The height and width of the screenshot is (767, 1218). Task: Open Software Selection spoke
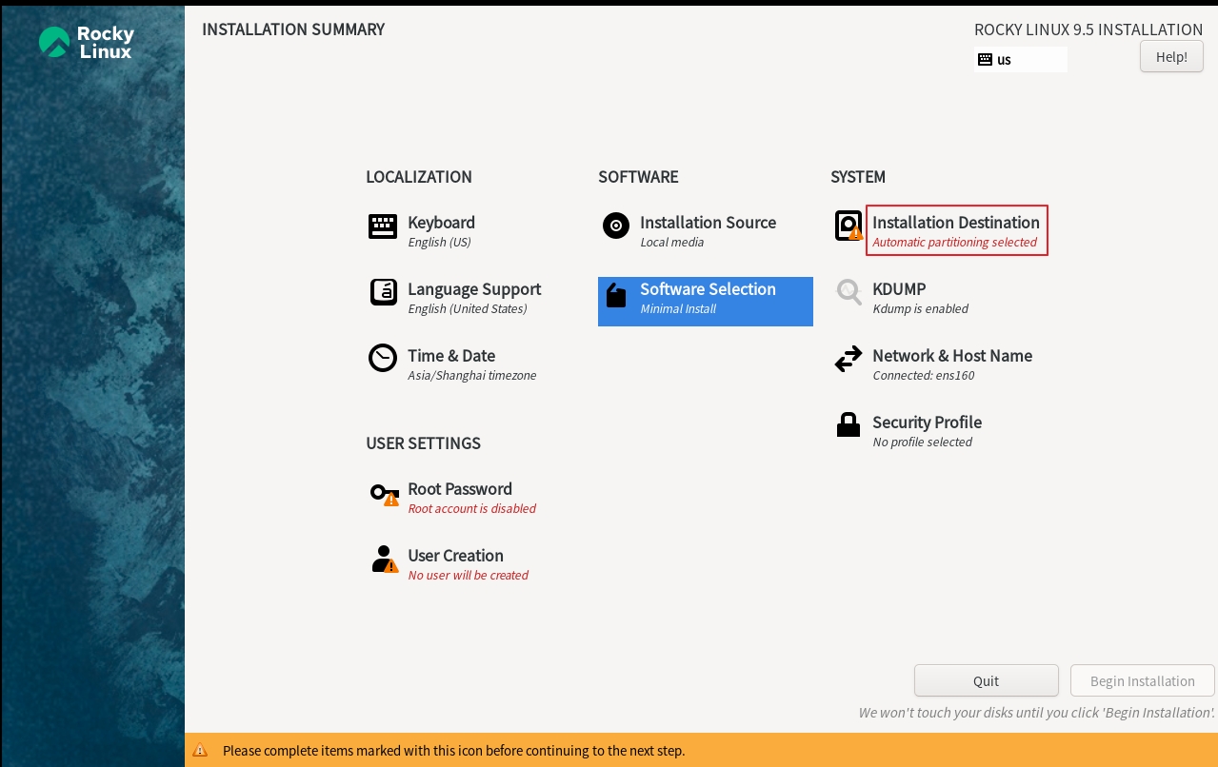tap(706, 302)
